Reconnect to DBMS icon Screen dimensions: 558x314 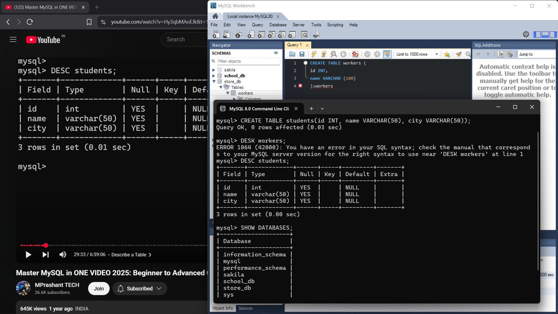click(316, 34)
